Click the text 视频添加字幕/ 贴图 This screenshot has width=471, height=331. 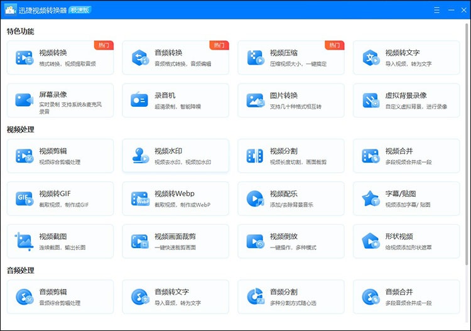point(408,205)
